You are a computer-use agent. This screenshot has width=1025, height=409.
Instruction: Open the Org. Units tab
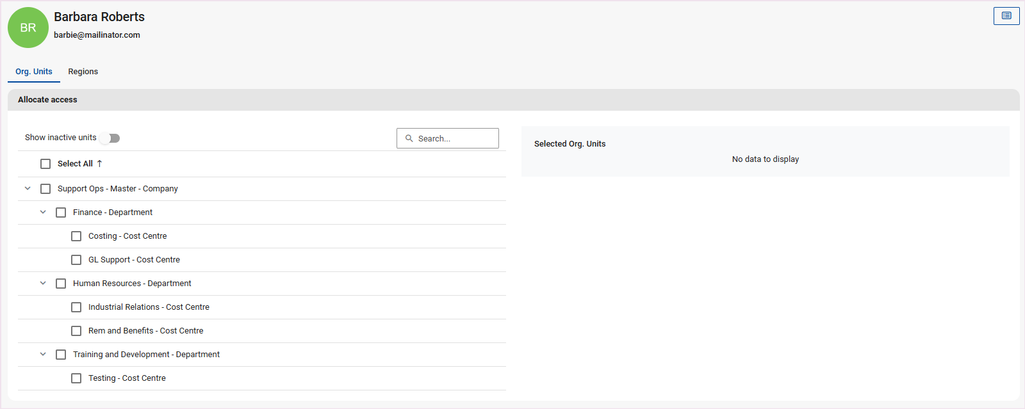(x=34, y=72)
